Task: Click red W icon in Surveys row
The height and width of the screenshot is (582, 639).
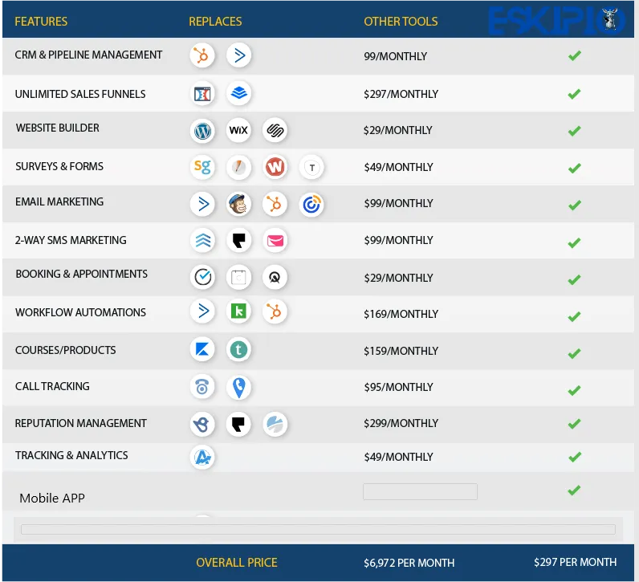Action: point(275,167)
